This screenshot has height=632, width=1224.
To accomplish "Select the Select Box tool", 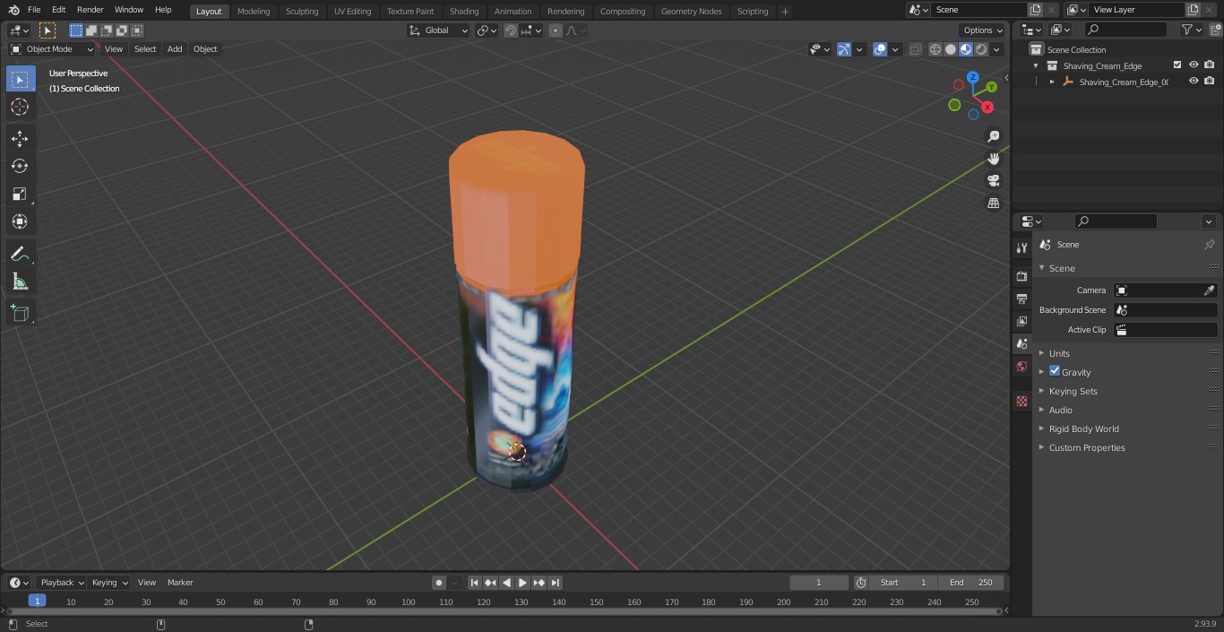I will [20, 79].
